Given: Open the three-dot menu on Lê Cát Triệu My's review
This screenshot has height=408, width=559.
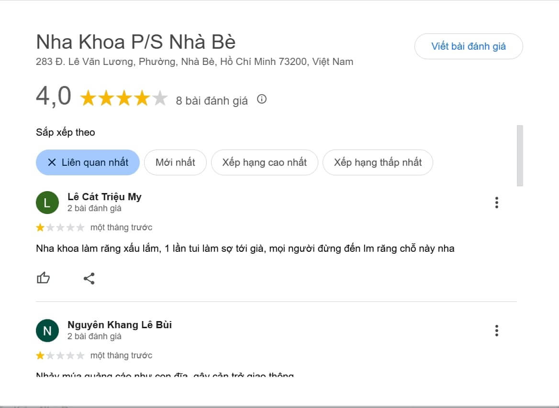Looking at the screenshot, I should pyautogui.click(x=497, y=203).
